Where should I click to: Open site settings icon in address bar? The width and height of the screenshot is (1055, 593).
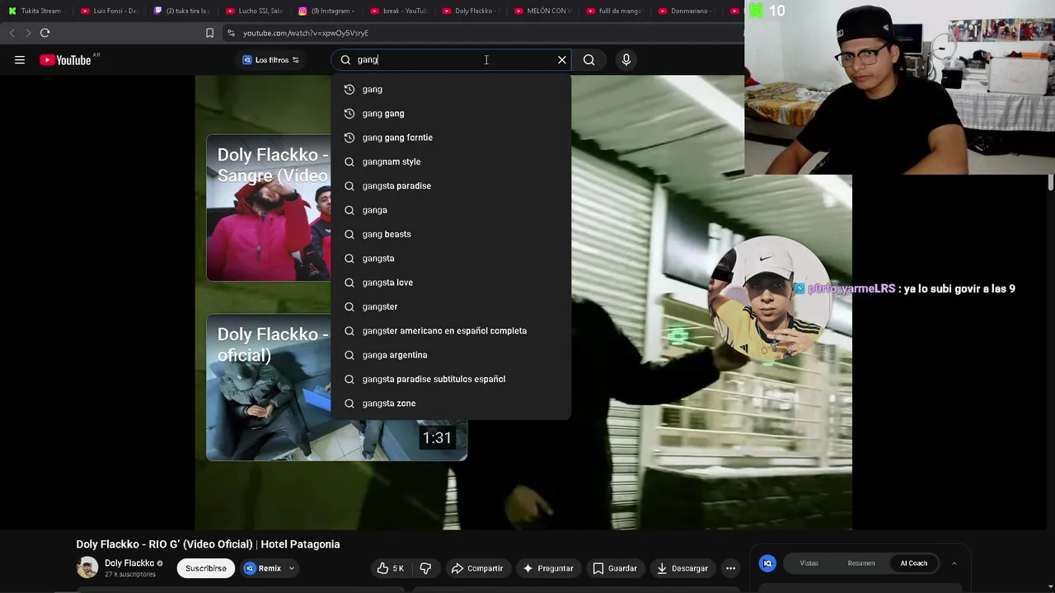tap(231, 33)
